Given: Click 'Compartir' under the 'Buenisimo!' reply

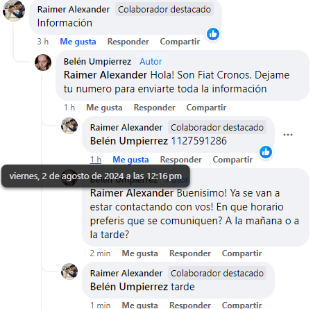Looking at the screenshot, I should coord(242,253).
